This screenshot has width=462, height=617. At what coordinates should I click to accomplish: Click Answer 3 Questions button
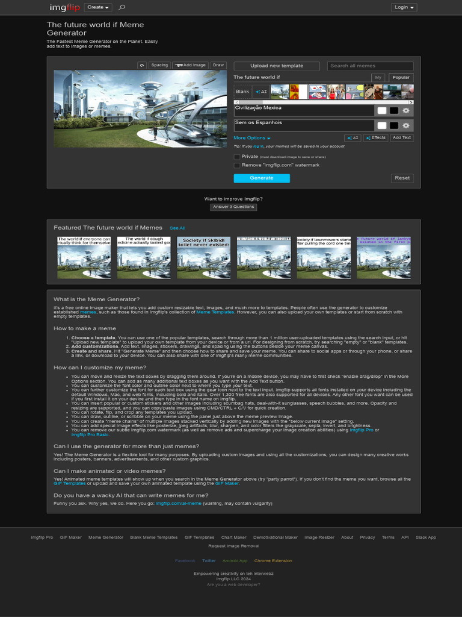tap(233, 207)
